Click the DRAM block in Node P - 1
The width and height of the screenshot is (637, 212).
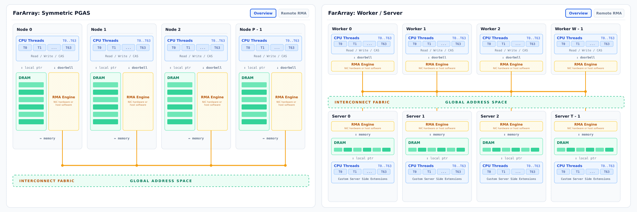254,102
